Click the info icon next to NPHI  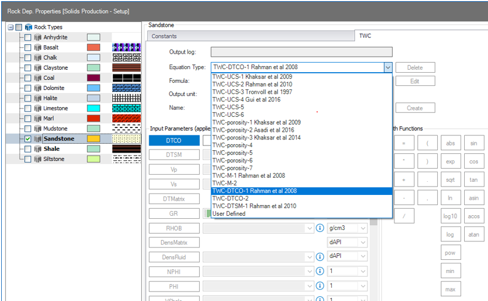point(320,271)
